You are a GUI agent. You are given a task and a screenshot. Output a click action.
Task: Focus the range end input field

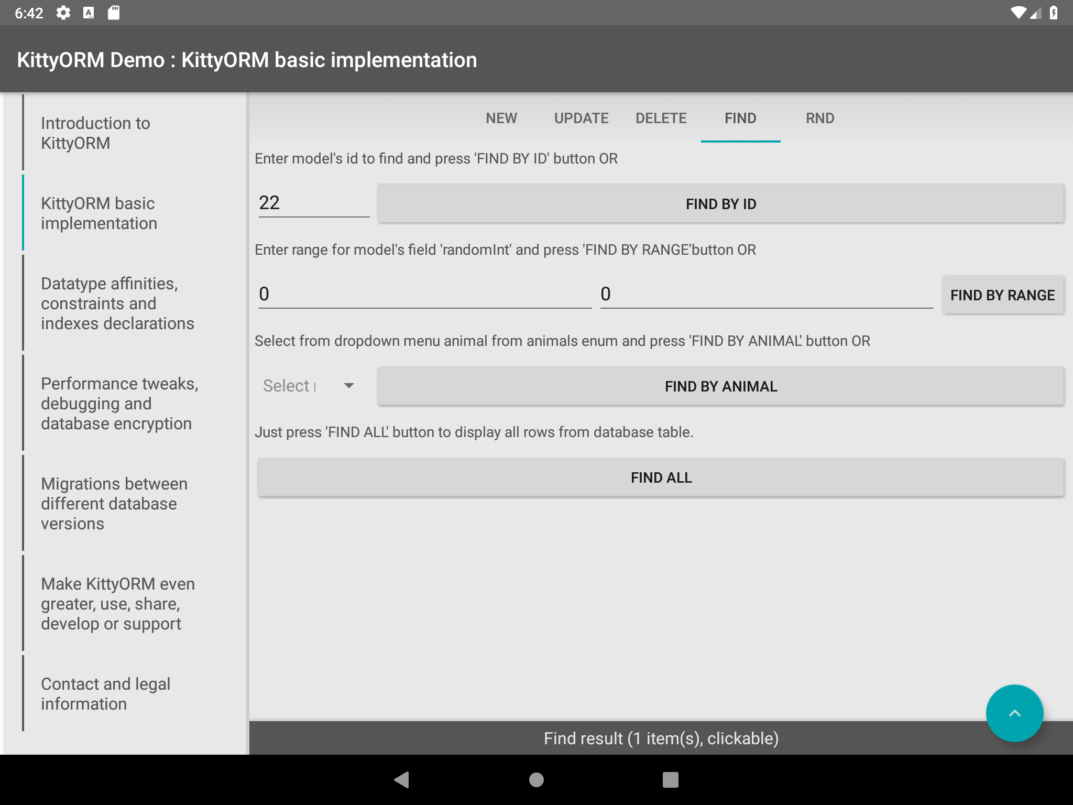(767, 294)
